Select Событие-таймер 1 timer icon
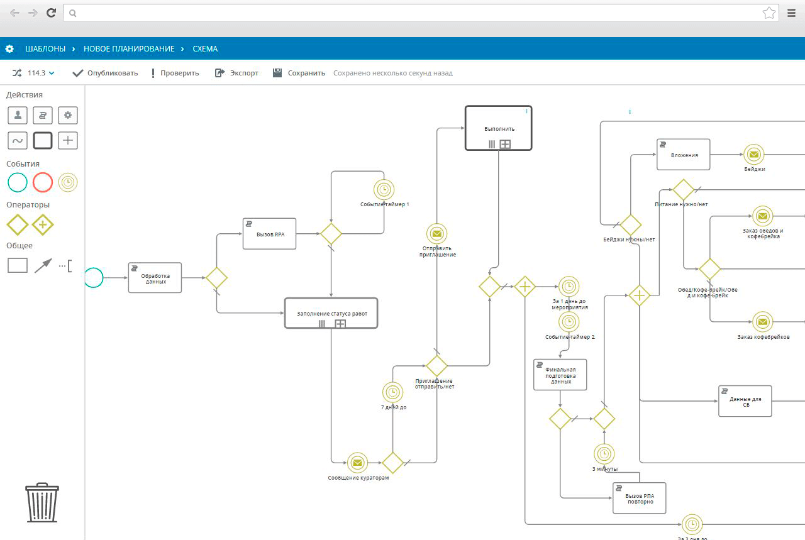 click(384, 189)
